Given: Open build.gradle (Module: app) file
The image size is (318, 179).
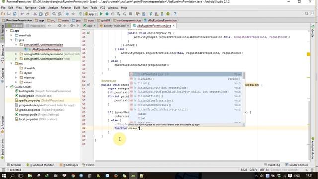Looking at the screenshot, I should 35,96.
